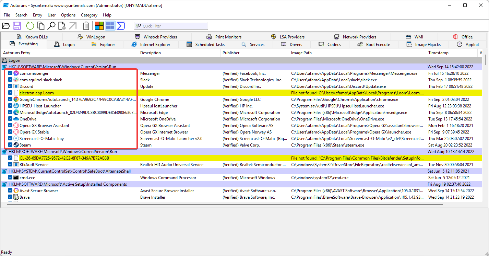Open the File menu
This screenshot has height=256, width=489.
point(7,15)
